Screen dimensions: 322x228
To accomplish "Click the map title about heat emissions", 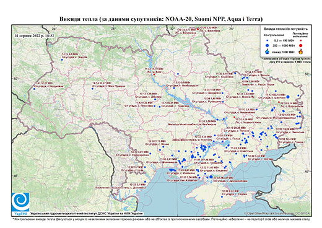I will [x=161, y=19].
